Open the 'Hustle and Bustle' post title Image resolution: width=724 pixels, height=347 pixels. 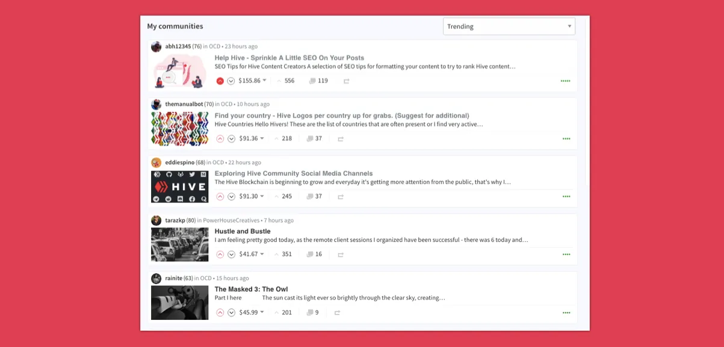pos(243,231)
